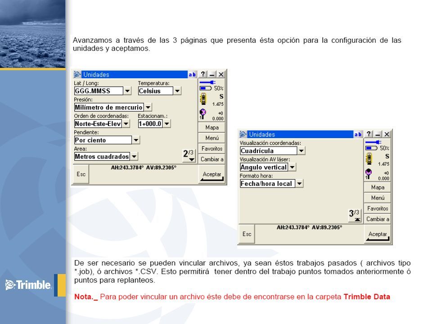Image resolution: width=432 pixels, height=324 pixels.
Task: Expand Estacionam. 1+000.0 dropdown
Action: pos(167,124)
